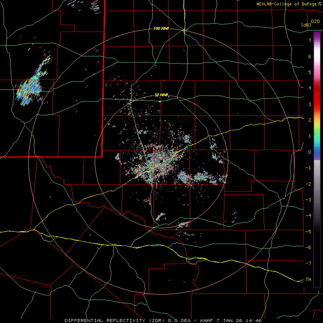Select the 6 value on the scale
Screen dimensions: 323x323
[310, 56]
